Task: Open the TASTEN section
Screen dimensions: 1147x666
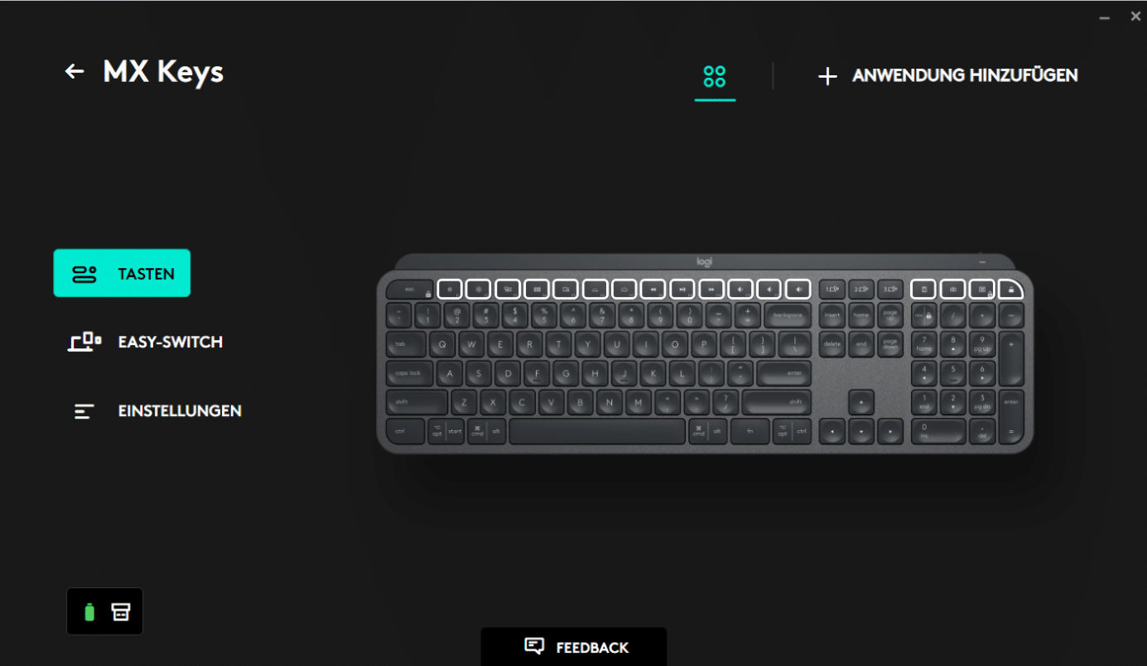Action: tap(122, 273)
